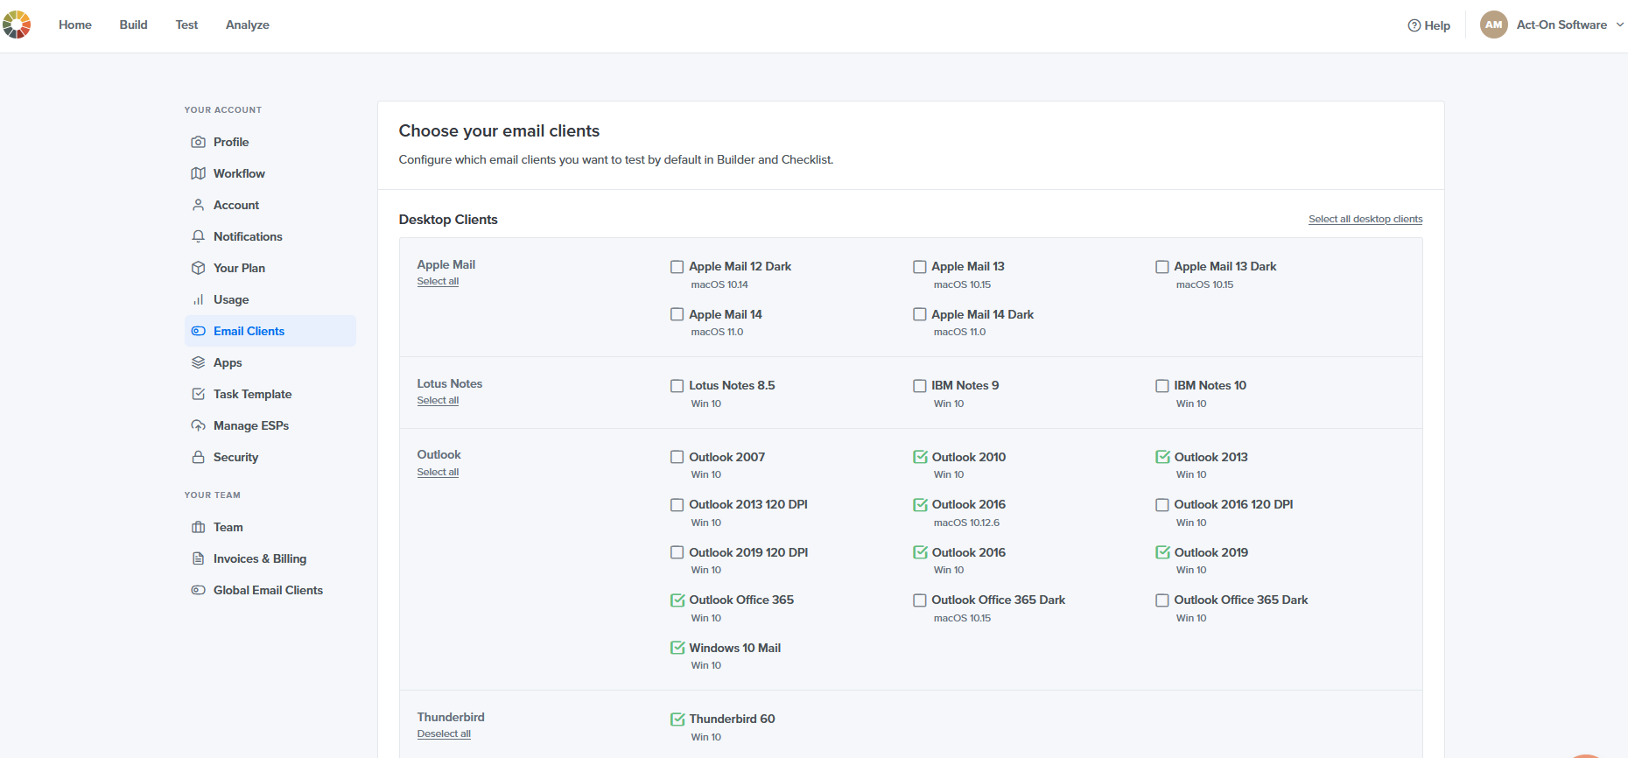Click the Notifications bell icon
1628x758 pixels.
199,236
